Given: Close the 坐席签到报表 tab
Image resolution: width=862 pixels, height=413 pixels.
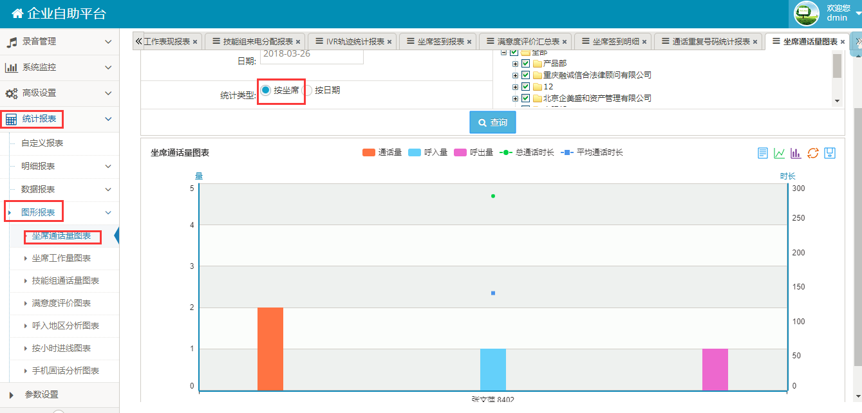Looking at the screenshot, I should click(469, 42).
